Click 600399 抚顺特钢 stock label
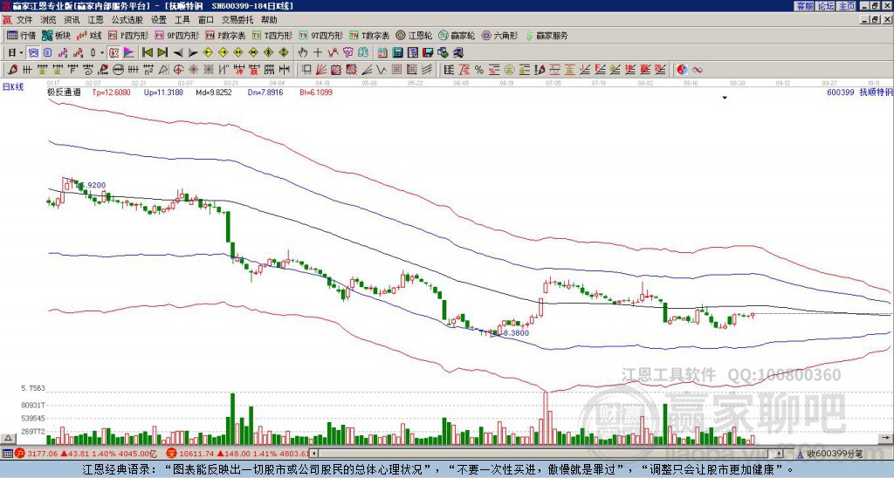This screenshot has width=894, height=478. [x=859, y=92]
